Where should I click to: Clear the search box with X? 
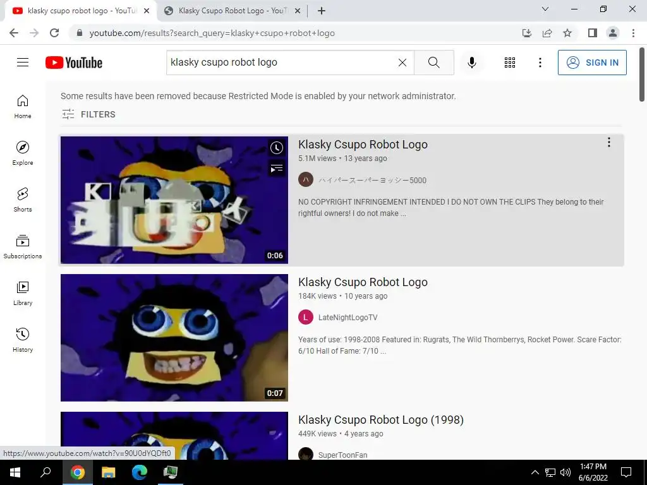[402, 63]
